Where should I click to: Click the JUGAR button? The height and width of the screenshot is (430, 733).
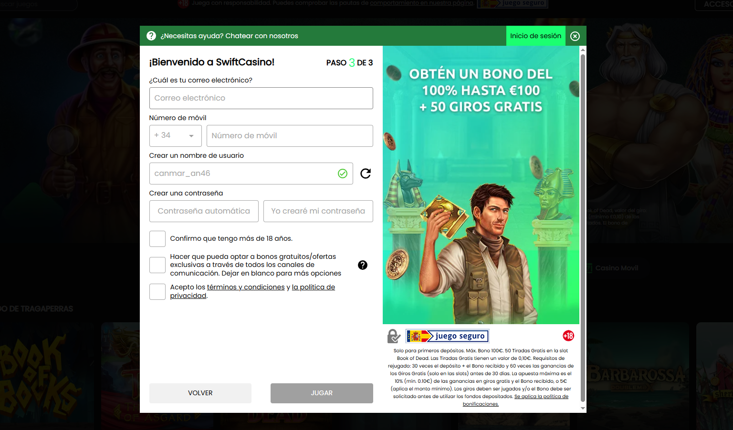[322, 393]
